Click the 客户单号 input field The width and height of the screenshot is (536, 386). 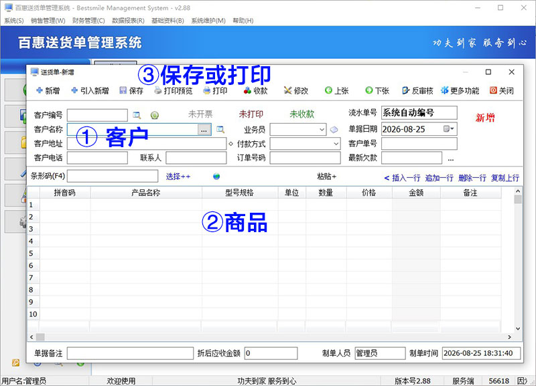(x=419, y=144)
